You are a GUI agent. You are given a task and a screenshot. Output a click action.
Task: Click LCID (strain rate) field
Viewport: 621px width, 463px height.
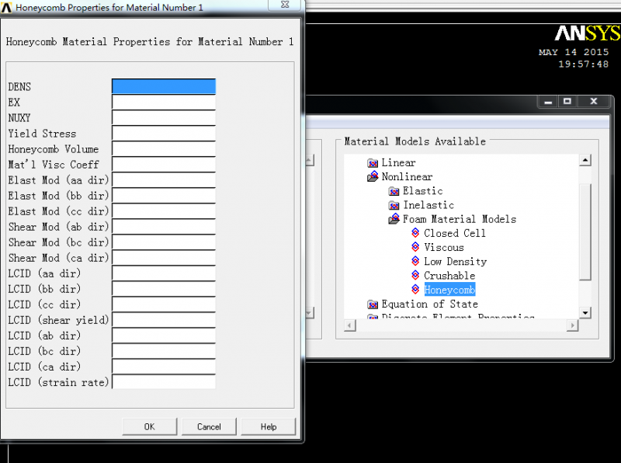[x=164, y=381]
